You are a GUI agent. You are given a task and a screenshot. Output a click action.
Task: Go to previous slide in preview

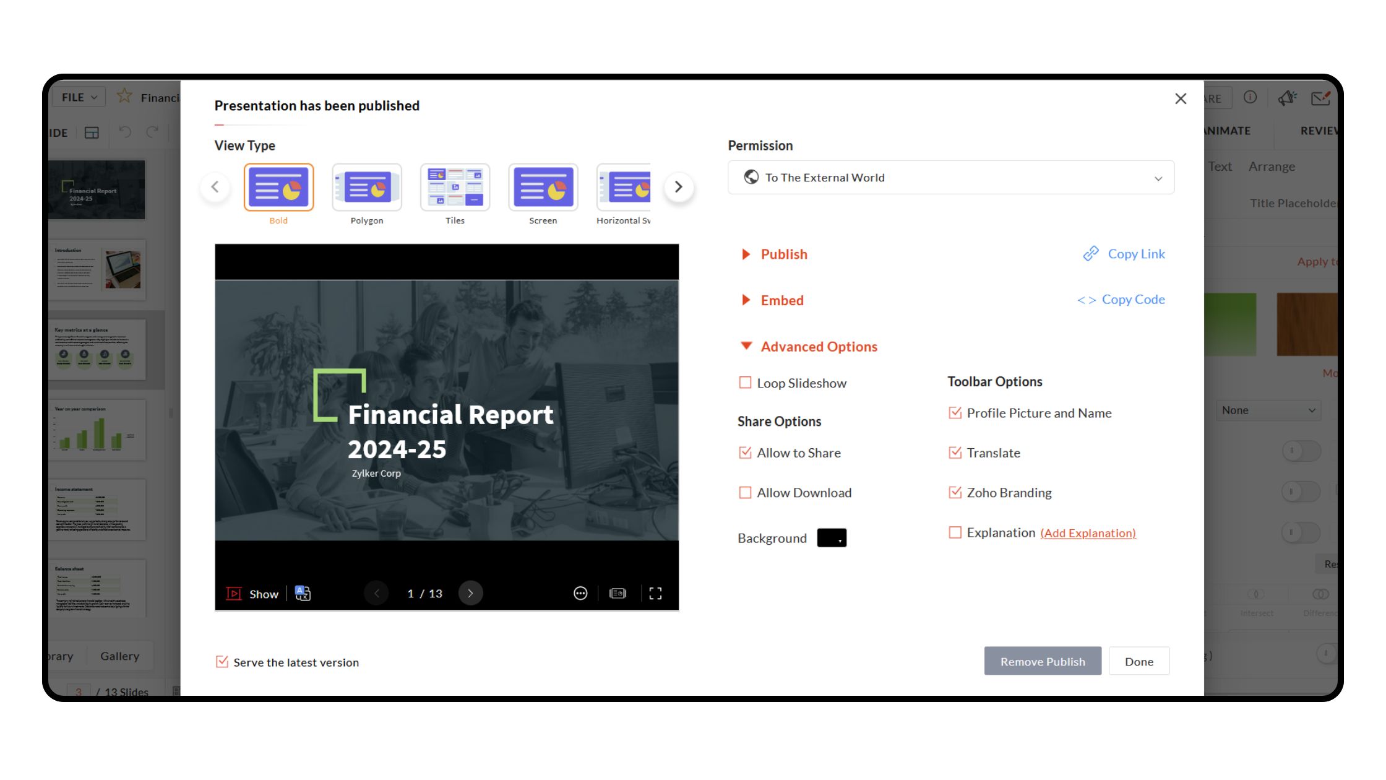point(376,594)
